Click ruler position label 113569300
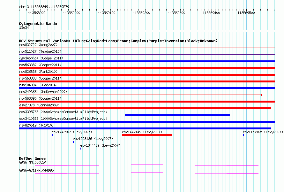Image resolution: width=284 pixels, height=192 pixels. [x=176, y=13]
